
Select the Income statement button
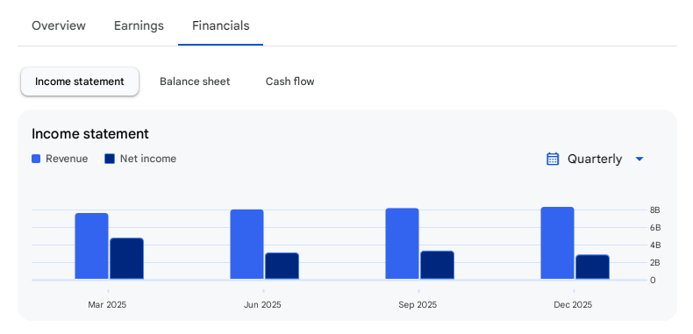click(80, 82)
